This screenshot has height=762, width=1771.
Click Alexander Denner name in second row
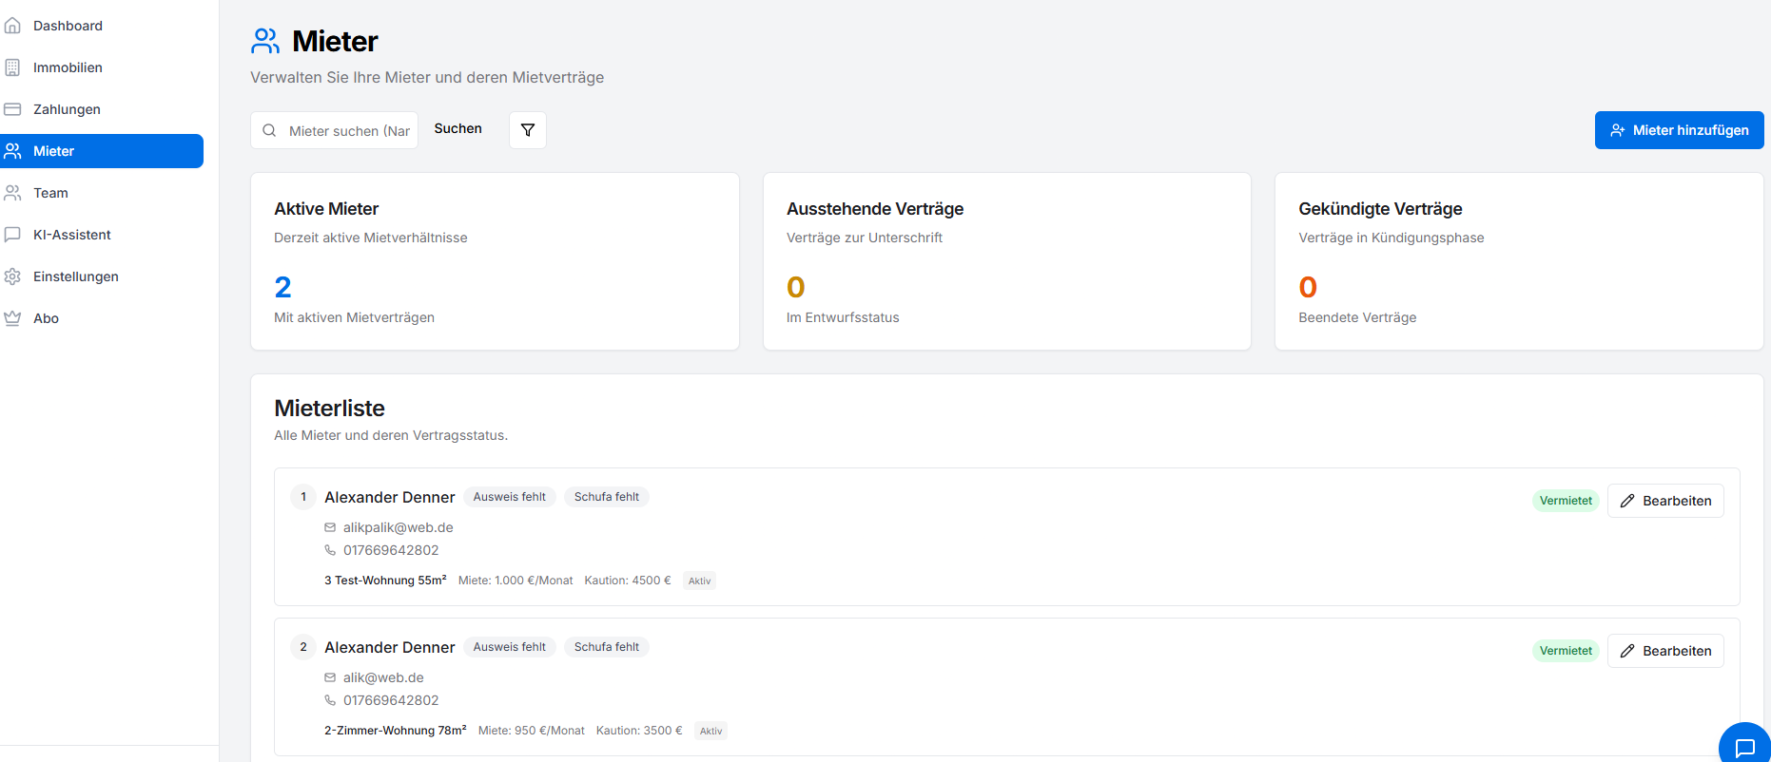pos(390,647)
